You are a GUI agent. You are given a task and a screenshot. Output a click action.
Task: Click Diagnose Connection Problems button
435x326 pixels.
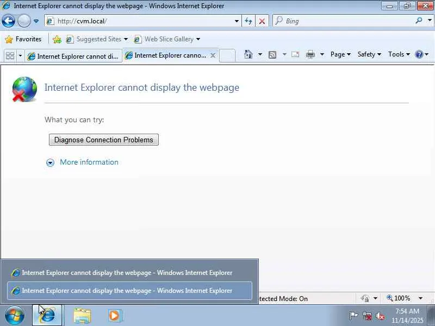(104, 140)
